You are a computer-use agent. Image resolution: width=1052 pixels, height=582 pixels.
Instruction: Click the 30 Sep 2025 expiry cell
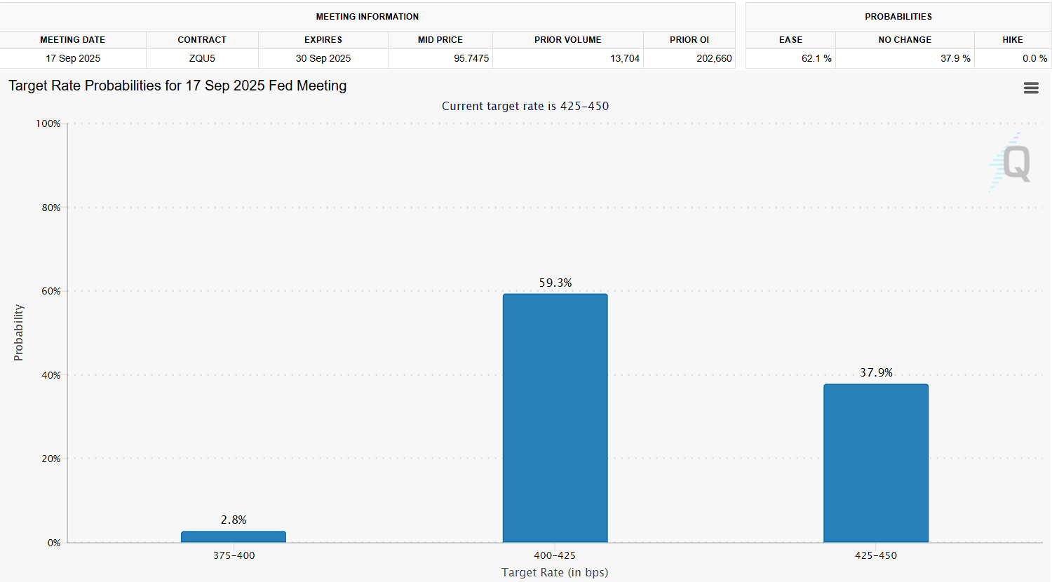[323, 58]
